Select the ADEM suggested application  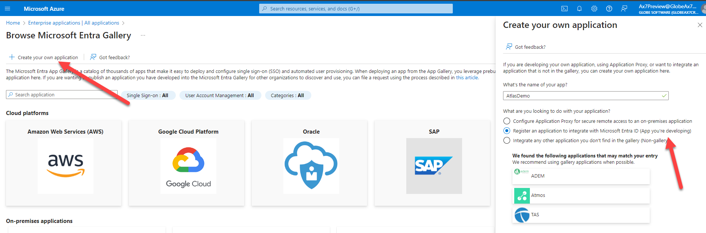[581, 176]
